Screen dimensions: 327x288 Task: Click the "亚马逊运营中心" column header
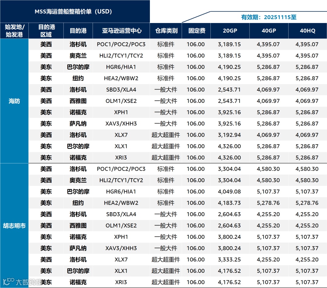[122, 31]
